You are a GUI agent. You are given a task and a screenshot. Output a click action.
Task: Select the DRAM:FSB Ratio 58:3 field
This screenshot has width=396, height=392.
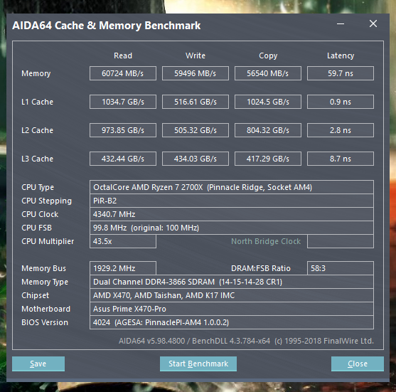point(341,268)
